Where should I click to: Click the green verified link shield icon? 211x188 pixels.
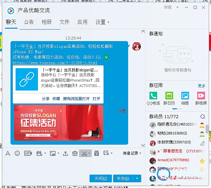(x=106, y=57)
